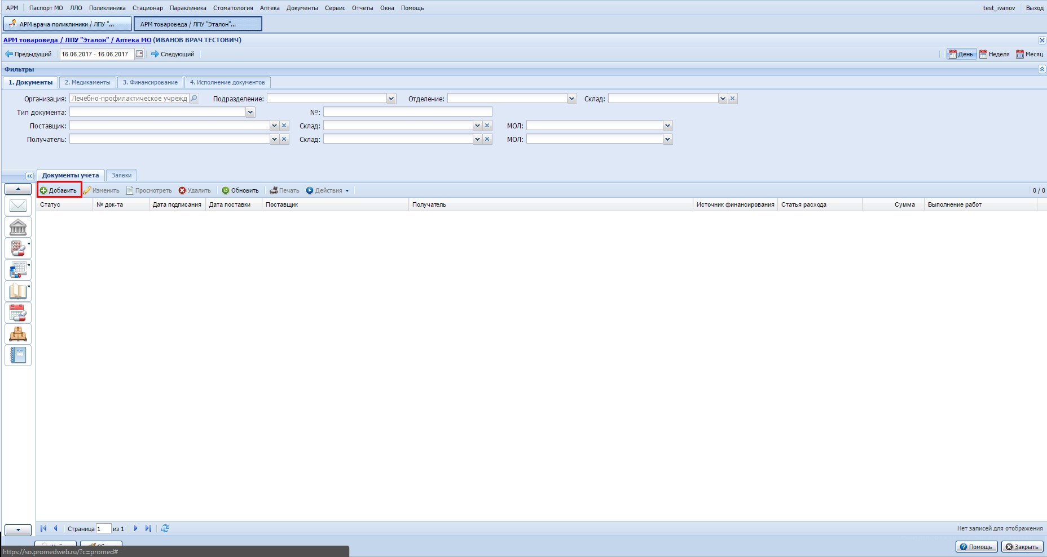Open the red calendar schedule sidebar icon

tap(18, 313)
